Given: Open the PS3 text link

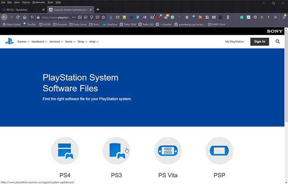Looking at the screenshot, I should tap(116, 175).
